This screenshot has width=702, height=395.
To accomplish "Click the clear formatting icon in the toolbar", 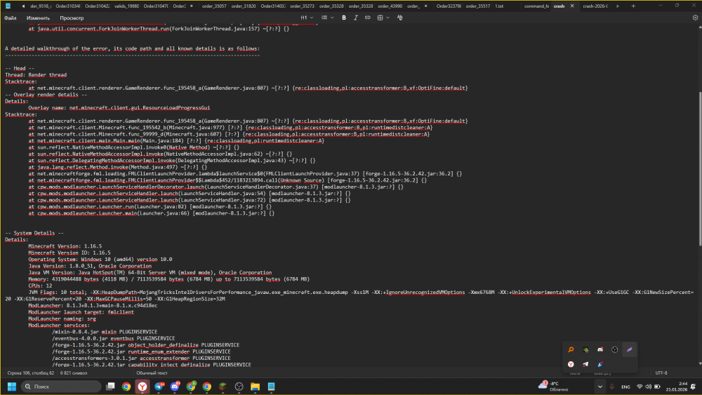I will pyautogui.click(x=400, y=18).
